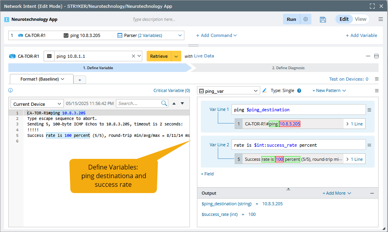Screen dimensions: 388x232
Task: Click the 'Sending 5, 100-byte ICMP Echos' line
Action: click(105, 124)
